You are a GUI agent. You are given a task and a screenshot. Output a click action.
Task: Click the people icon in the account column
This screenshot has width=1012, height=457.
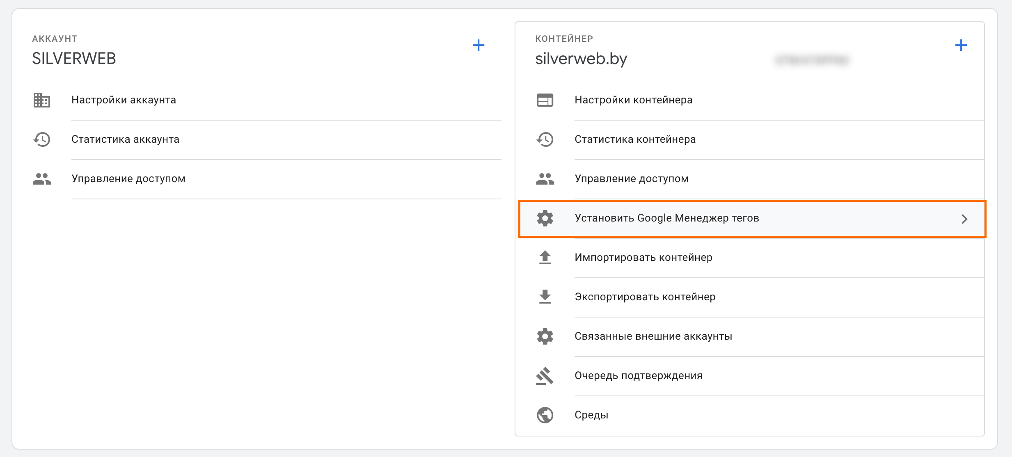[41, 179]
